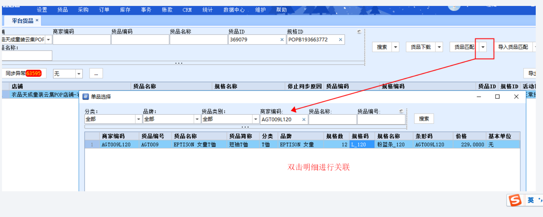Close the 平台货品 tab
This screenshot has width=543, height=217.
pyautogui.click(x=37, y=20)
